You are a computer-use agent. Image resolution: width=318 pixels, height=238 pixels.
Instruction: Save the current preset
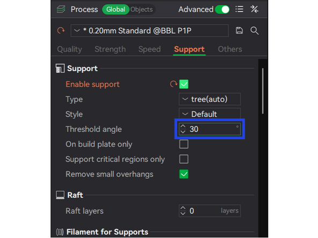point(240,31)
